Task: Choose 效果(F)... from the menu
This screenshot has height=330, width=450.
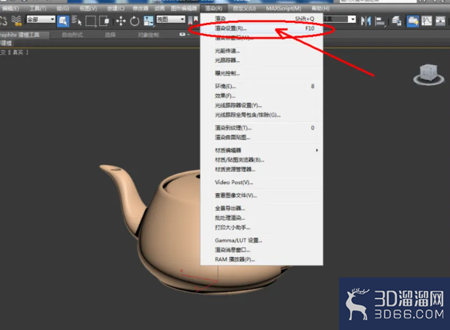Action: tap(261, 96)
